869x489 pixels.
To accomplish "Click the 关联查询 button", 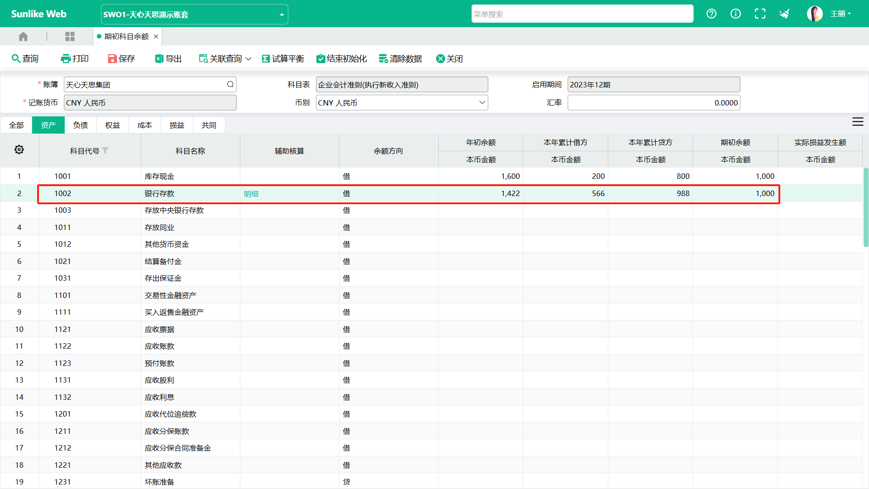I will point(220,58).
